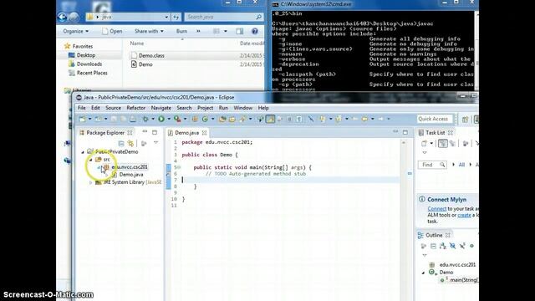The image size is (535, 301).
Task: Click the Search java box in Explorer
Action: coord(223,17)
